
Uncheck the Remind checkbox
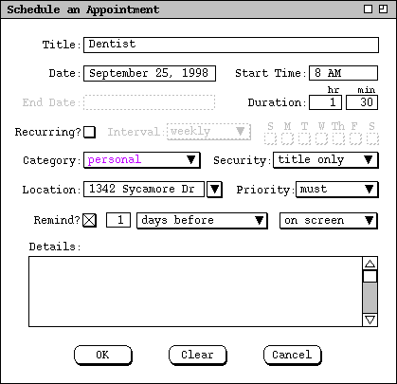[x=89, y=220]
